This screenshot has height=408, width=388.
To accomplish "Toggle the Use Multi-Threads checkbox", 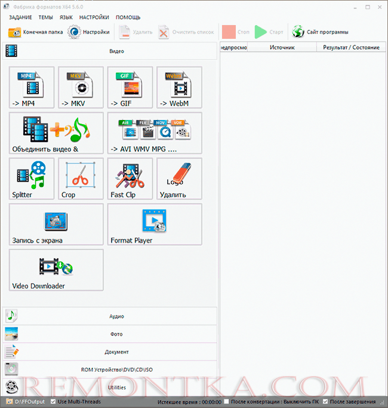I will 54,402.
